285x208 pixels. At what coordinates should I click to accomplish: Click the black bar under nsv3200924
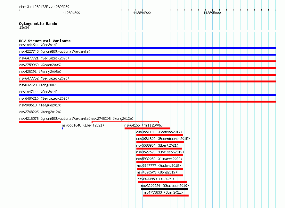(165, 189)
